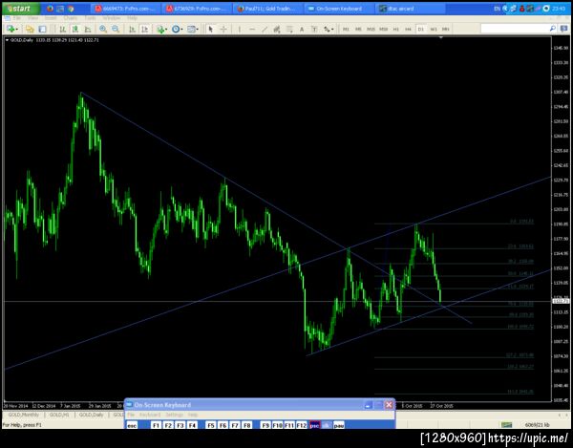Select the Text tool 'A' icon
Image resolution: width=573 pixels, height=448 pixels.
302,29
